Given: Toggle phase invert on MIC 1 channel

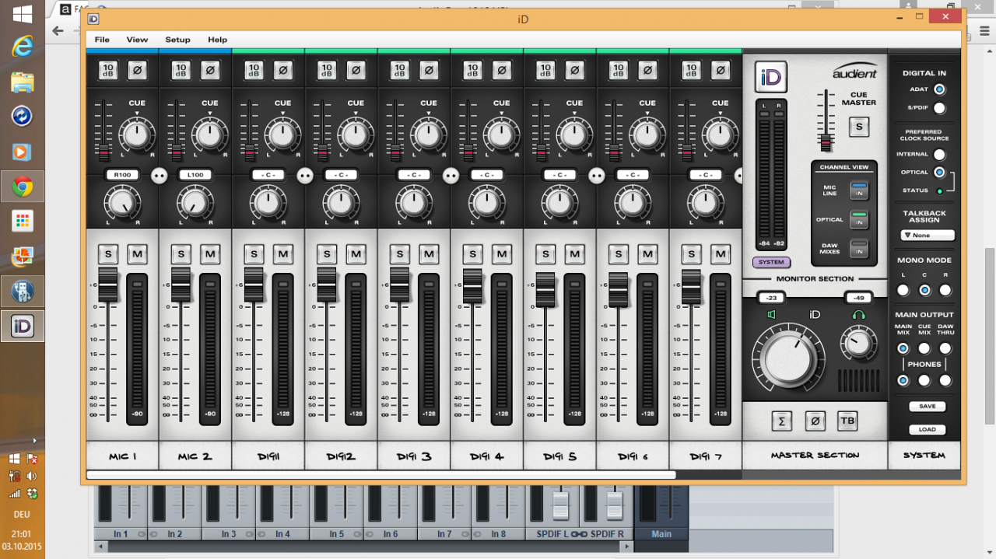Looking at the screenshot, I should (x=137, y=70).
